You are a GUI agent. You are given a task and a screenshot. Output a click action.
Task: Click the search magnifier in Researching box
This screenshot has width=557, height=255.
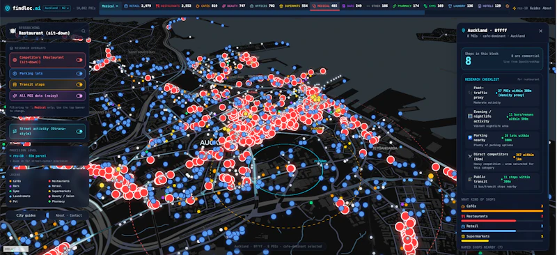[83, 31]
